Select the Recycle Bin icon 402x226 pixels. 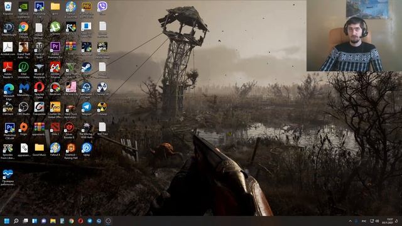pyautogui.click(x=8, y=8)
